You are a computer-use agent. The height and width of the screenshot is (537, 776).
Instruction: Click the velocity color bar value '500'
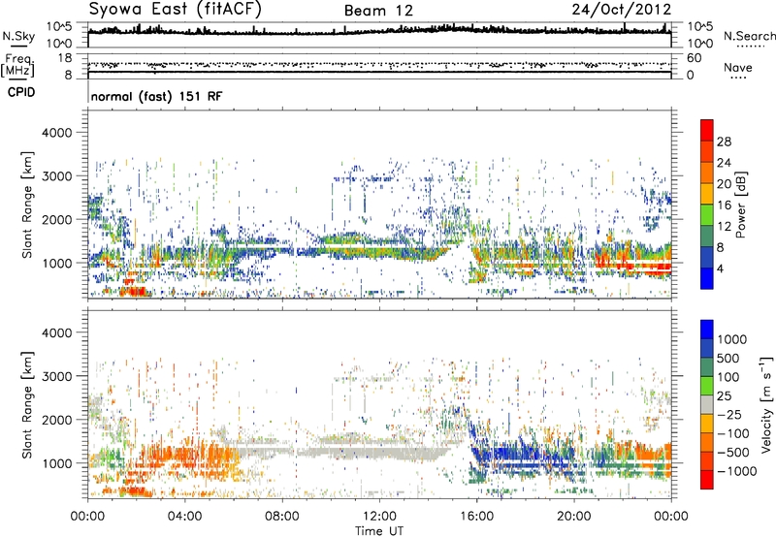point(728,358)
